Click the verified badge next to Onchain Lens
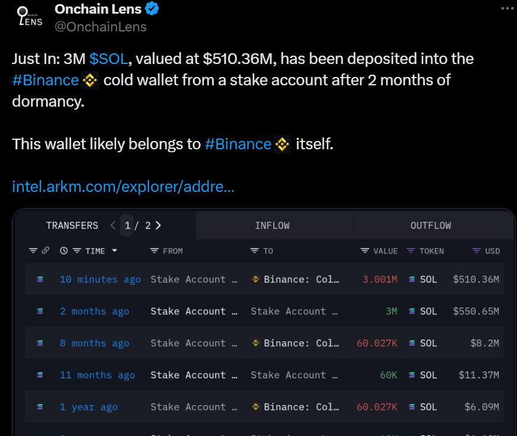 [x=152, y=8]
